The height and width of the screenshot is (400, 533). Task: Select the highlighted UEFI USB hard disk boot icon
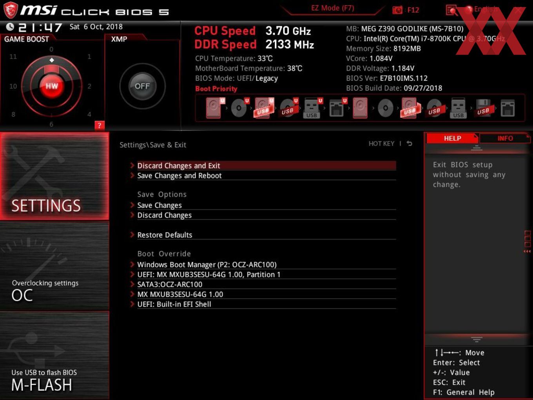click(264, 107)
